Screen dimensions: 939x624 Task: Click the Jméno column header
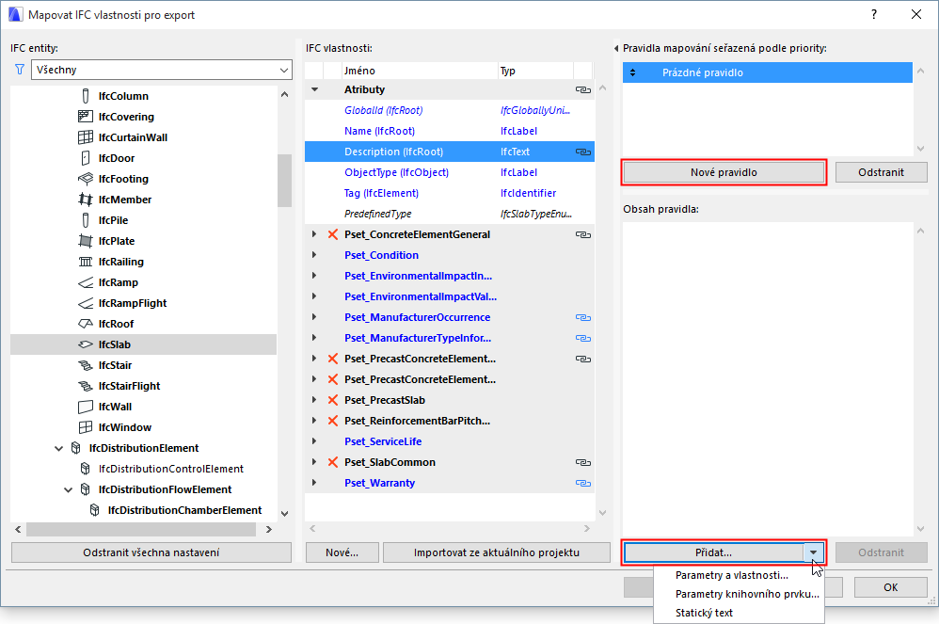coord(420,71)
